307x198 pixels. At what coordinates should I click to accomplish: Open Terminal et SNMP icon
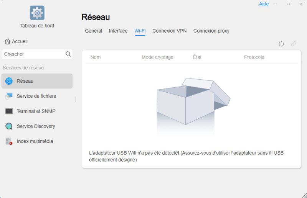(x=9, y=111)
